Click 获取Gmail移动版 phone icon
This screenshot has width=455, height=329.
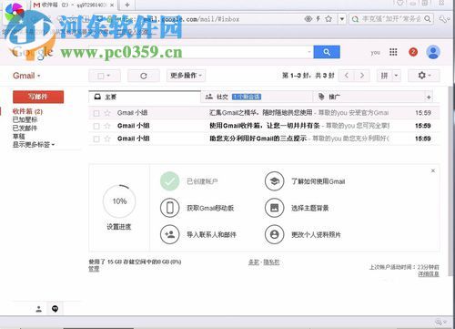[170, 208]
